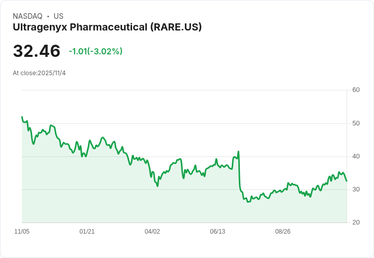Click the US market label
This screenshot has height=258, width=374.
click(58, 16)
